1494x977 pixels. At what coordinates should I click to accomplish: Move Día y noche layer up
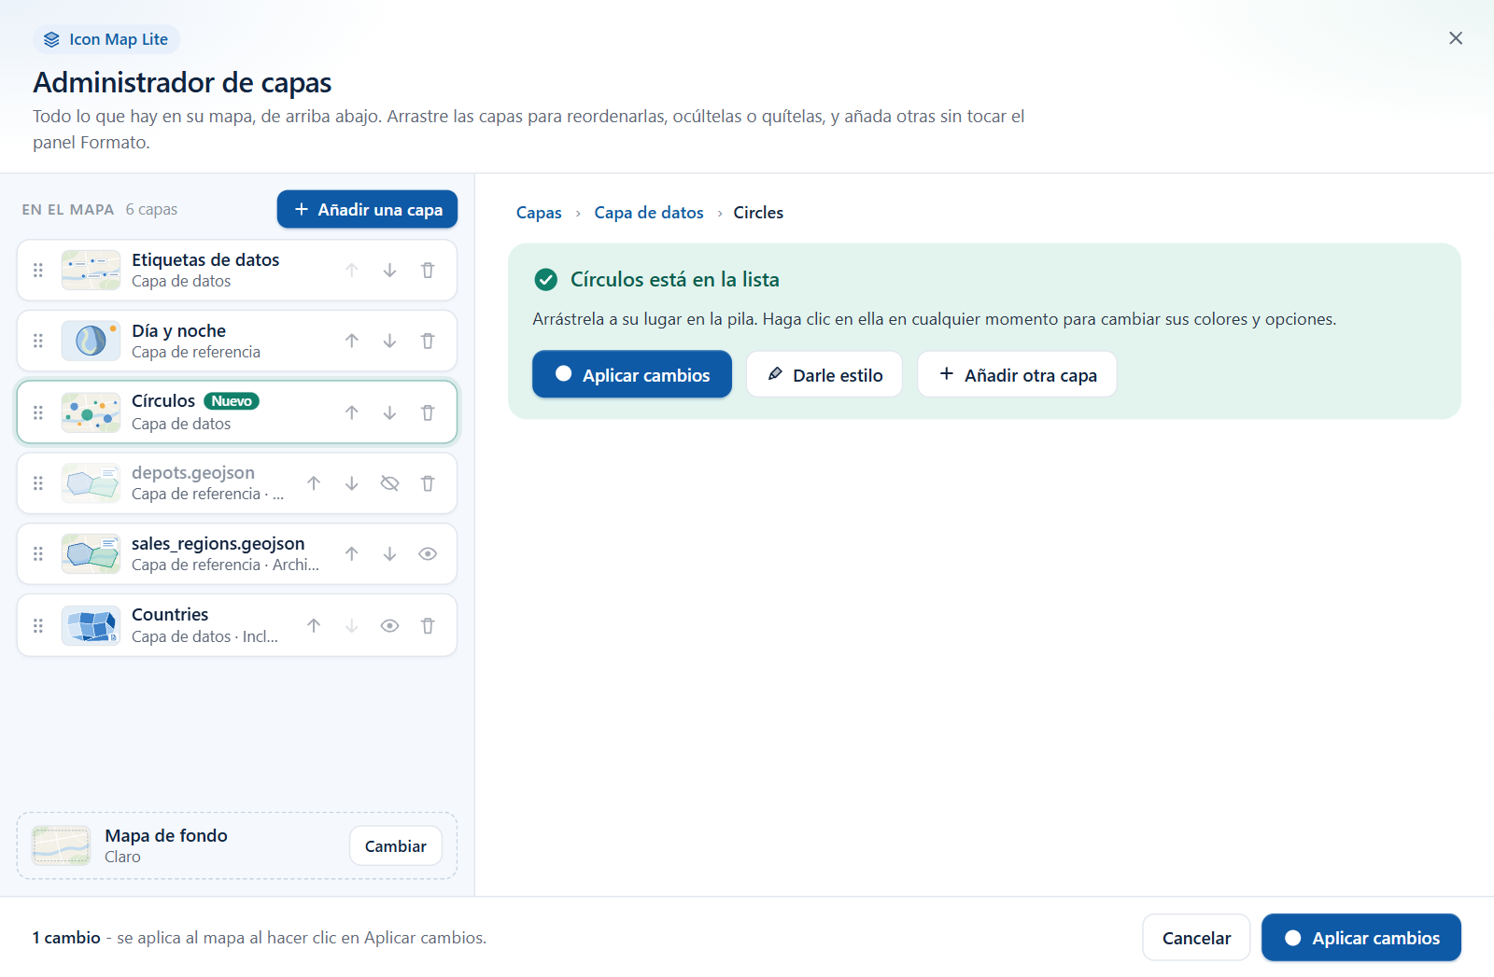[351, 342]
